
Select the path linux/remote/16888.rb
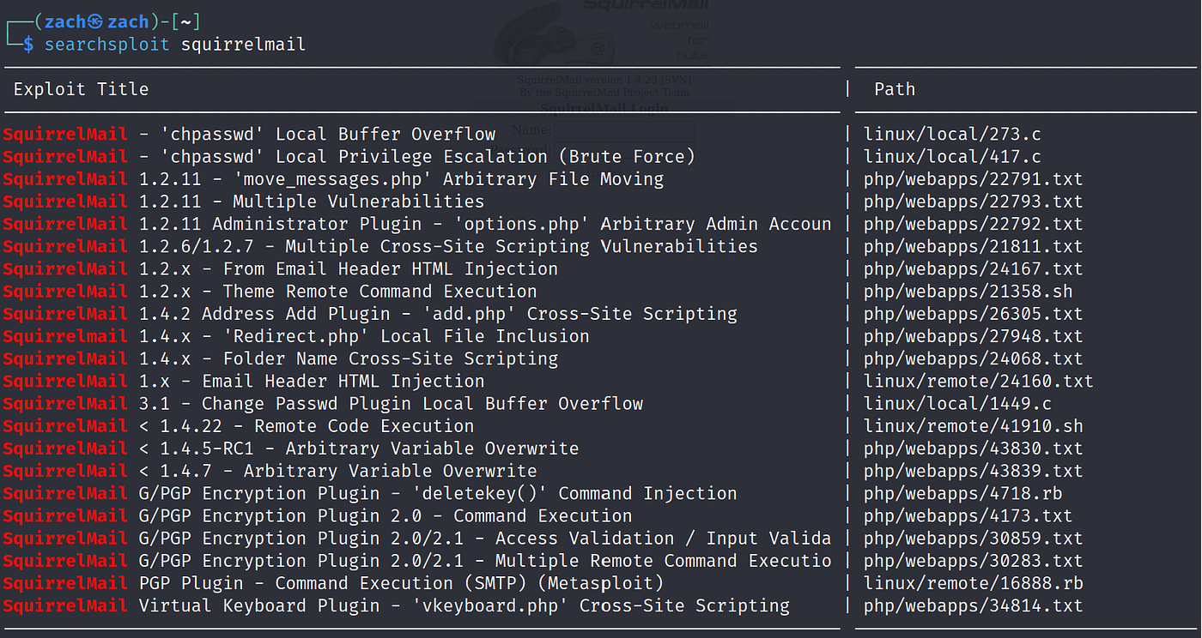[x=973, y=583]
